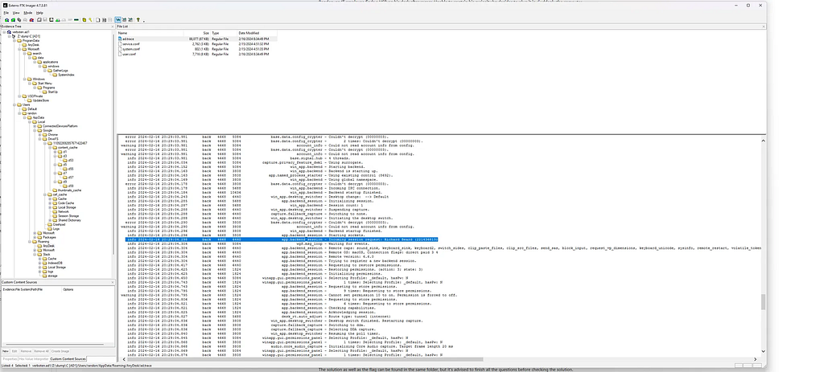
Task: Select the Custom Content Sources tab
Action: click(68, 359)
